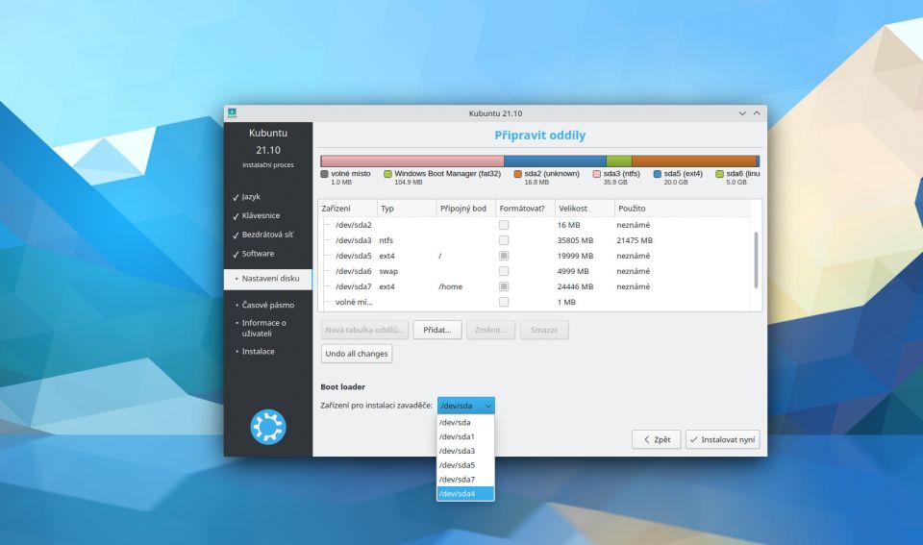Click the green sda6 segment in partition bar

click(x=619, y=161)
